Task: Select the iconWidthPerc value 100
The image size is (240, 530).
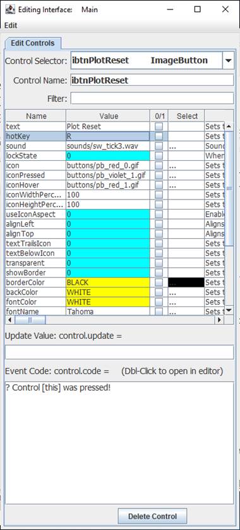Action: 108,194
